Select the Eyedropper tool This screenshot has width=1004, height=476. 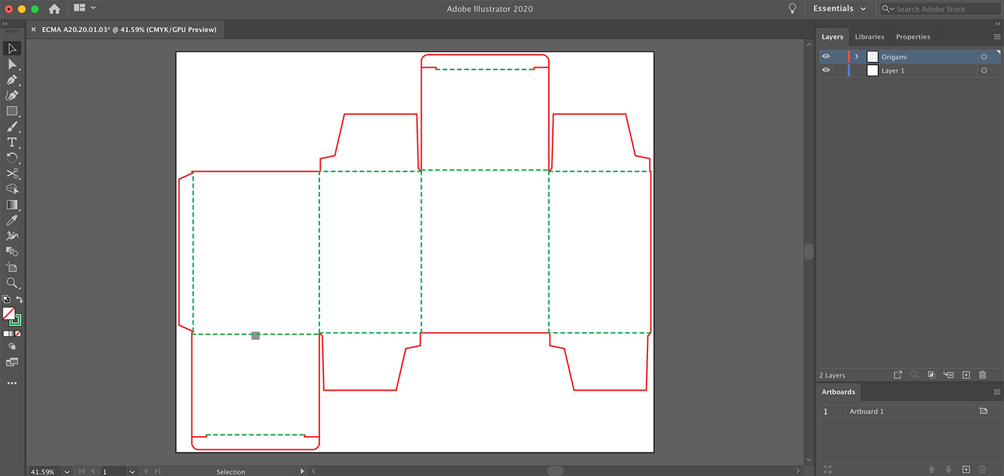coord(12,221)
